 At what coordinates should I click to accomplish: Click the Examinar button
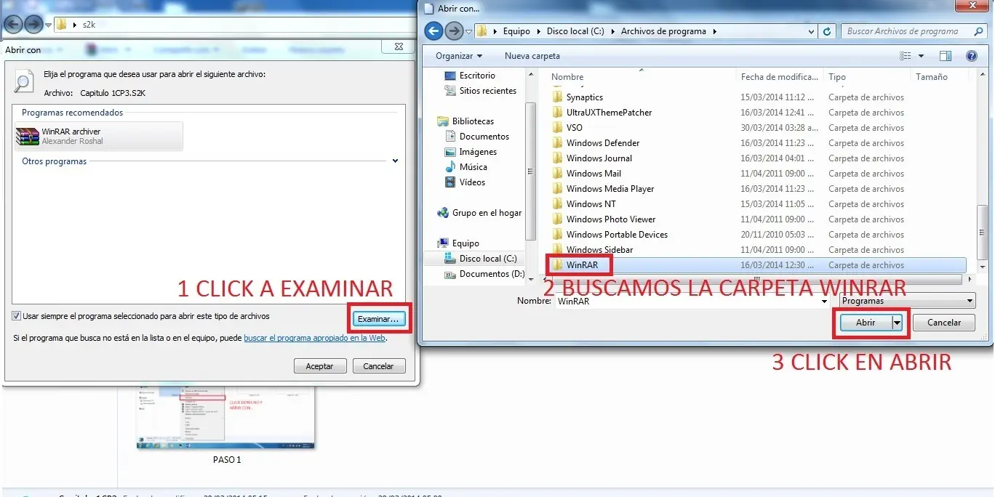click(378, 319)
